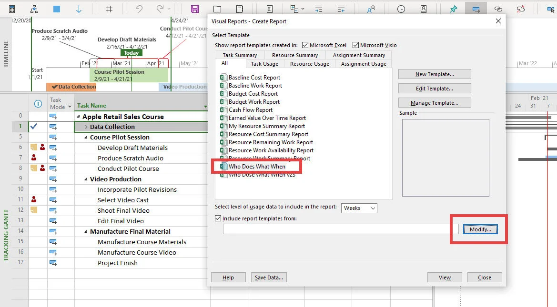
Task: Click the clock icon in the toolbar
Action: (401, 9)
